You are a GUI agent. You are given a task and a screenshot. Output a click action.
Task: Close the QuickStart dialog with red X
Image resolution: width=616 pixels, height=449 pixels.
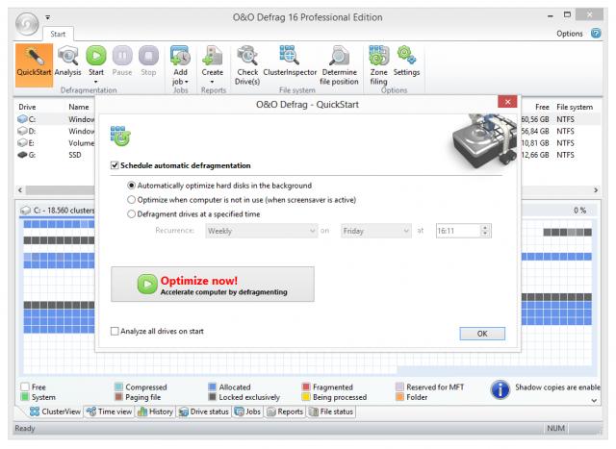507,102
